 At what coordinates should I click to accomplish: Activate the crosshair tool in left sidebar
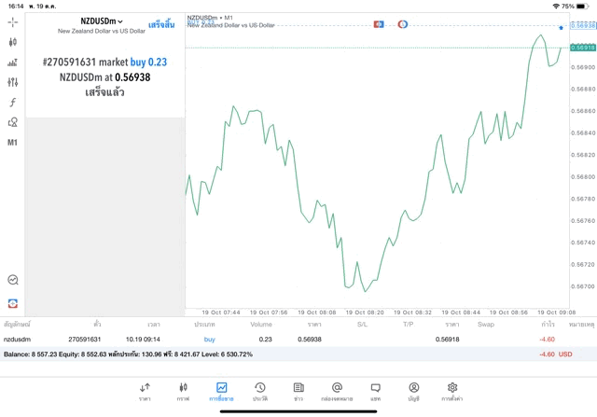pos(12,22)
